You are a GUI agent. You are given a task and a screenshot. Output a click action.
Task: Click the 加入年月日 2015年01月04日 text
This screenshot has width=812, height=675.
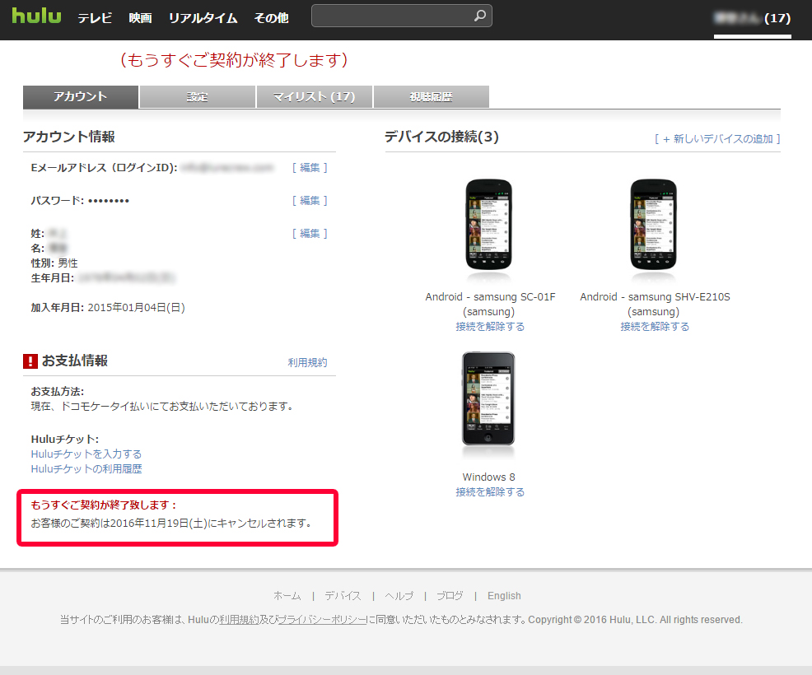click(108, 308)
